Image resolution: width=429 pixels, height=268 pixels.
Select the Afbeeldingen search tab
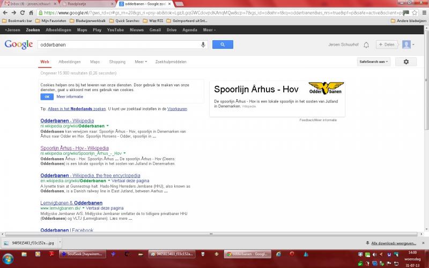(x=70, y=62)
